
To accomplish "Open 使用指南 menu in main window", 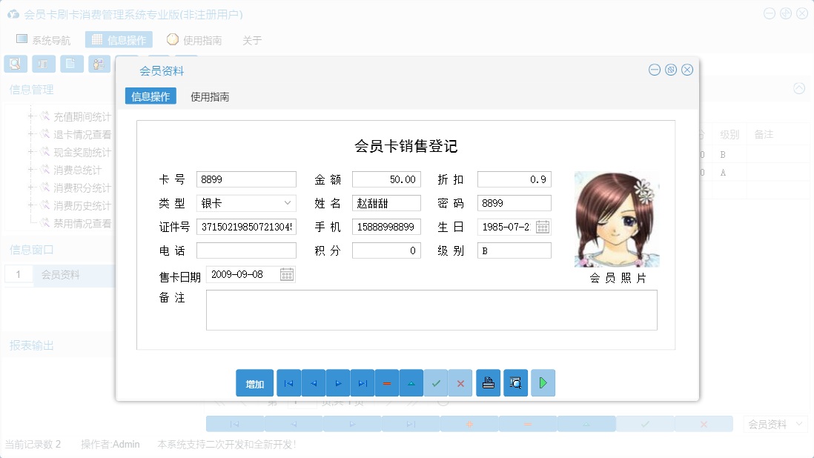I will pyautogui.click(x=194, y=40).
